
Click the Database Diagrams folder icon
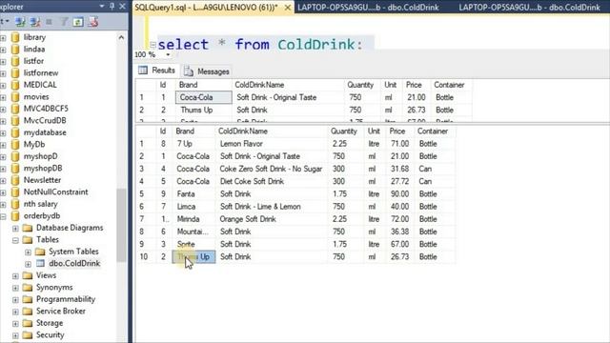tap(28, 228)
